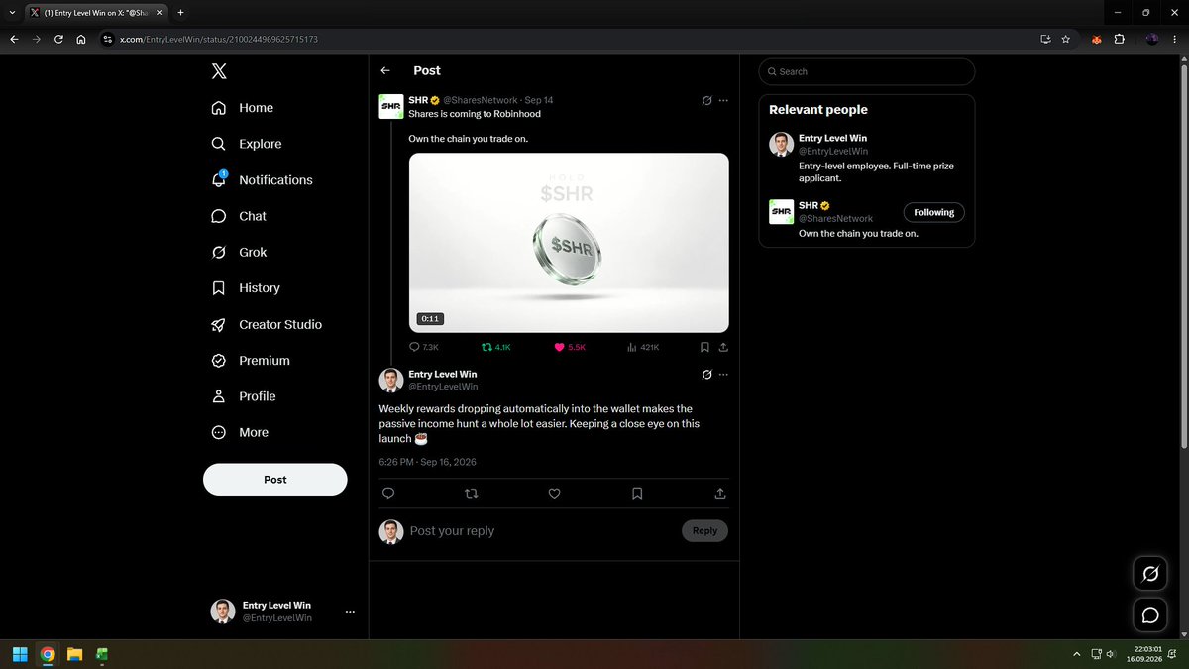Repost the Entry Level Win post
Screen dimensions: 1189x669
click(x=471, y=493)
